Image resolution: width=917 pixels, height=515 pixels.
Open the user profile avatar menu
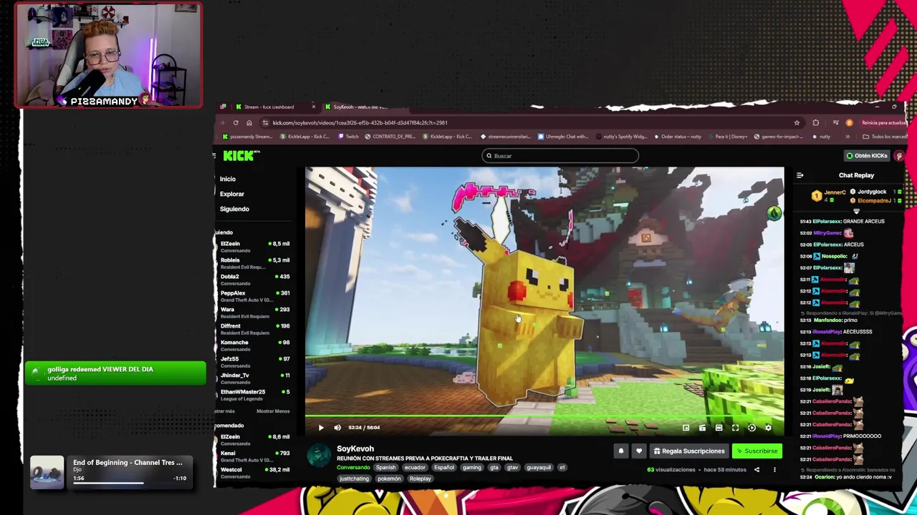click(x=899, y=156)
